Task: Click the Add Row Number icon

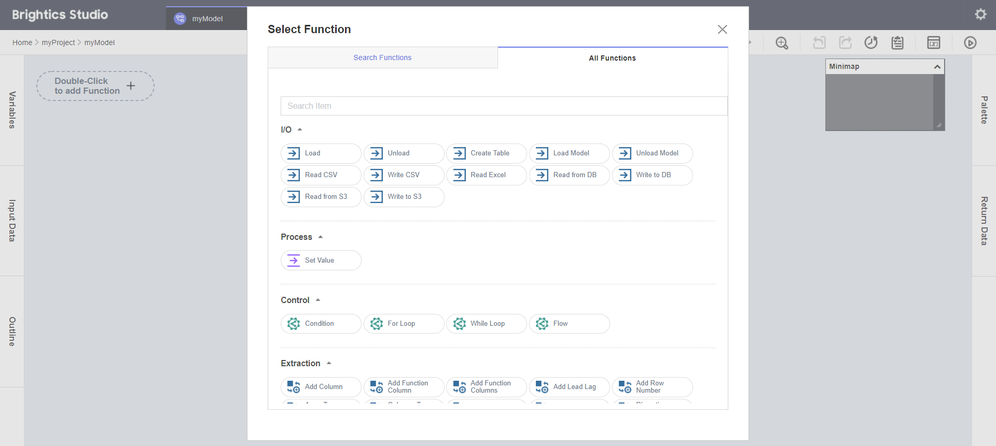Action: tap(625, 387)
